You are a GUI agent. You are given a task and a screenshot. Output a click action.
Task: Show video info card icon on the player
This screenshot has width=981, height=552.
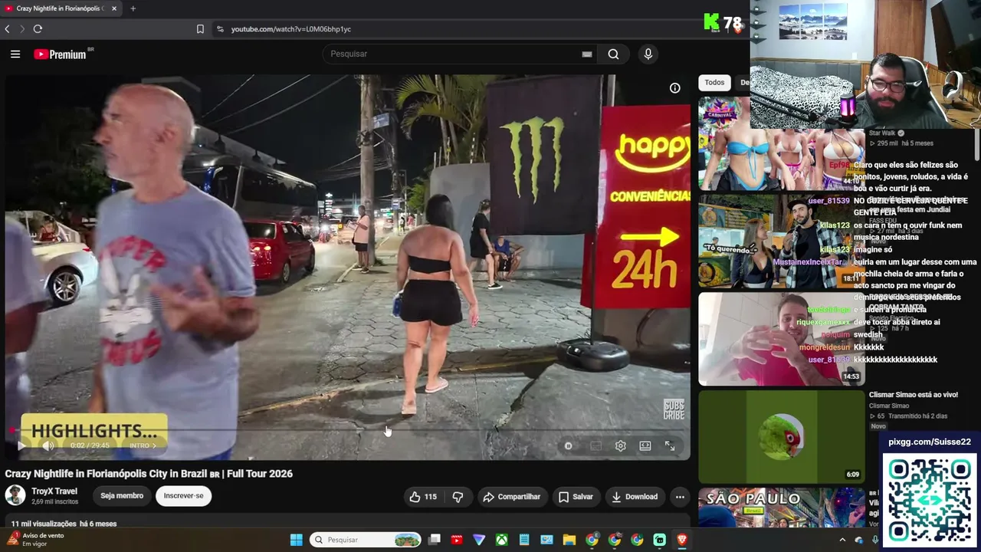(x=674, y=88)
